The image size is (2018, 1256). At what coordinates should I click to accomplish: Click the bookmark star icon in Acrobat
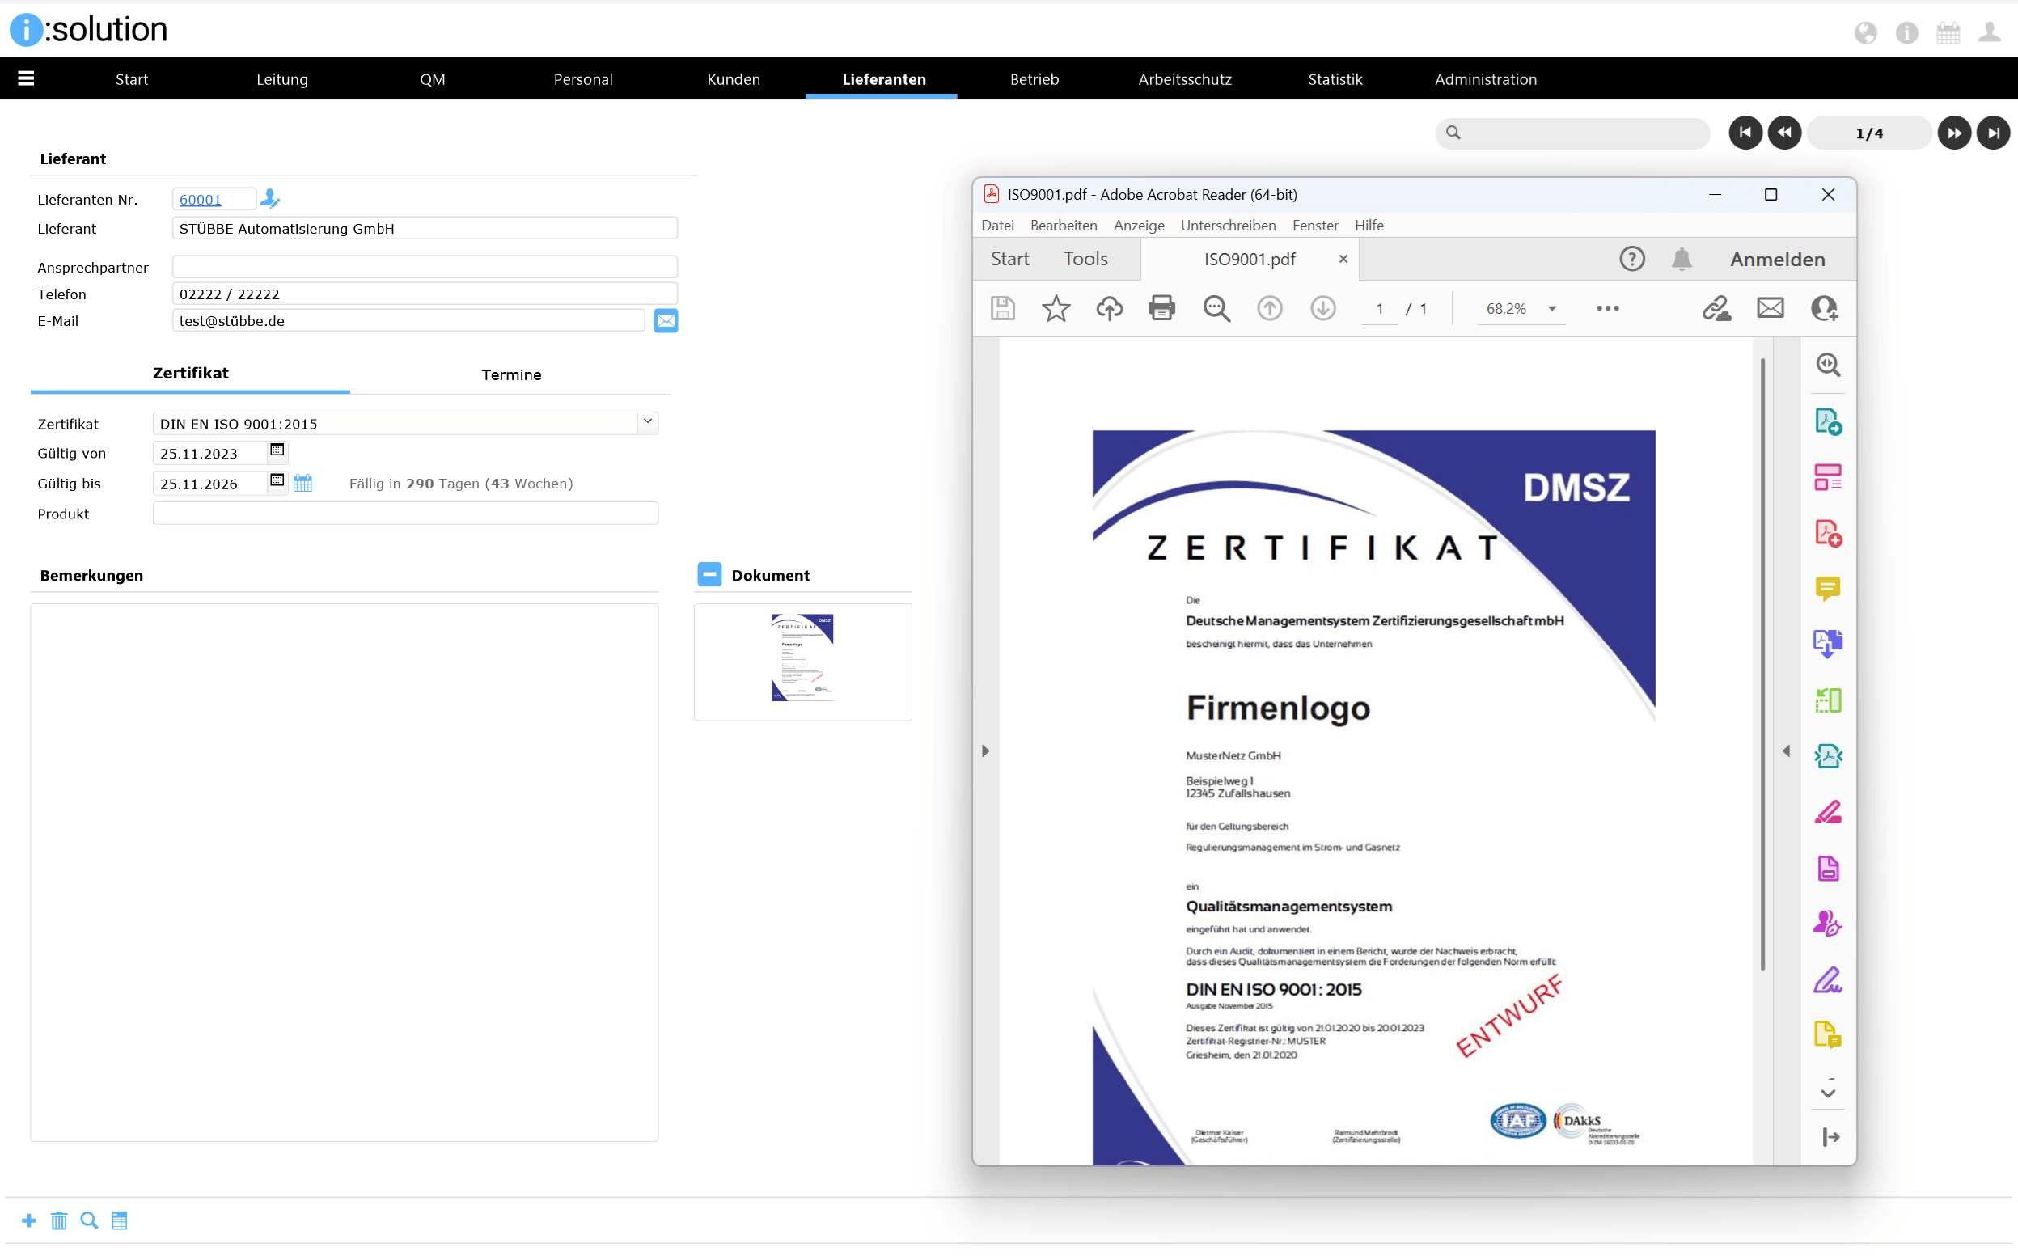pos(1056,308)
